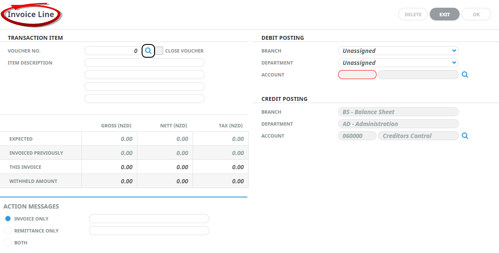Choose the Remittance Only radio button
The height and width of the screenshot is (253, 499).
pos(8,231)
